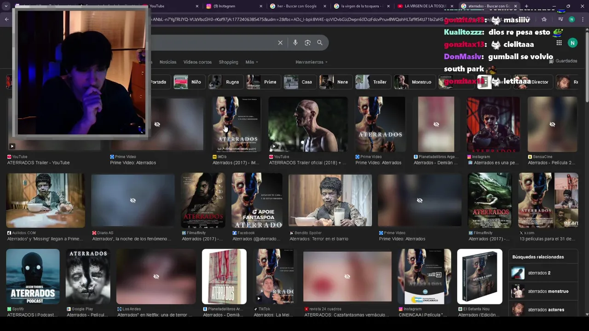Expand the Más search filter dropdown
The width and height of the screenshot is (589, 331).
point(252,62)
